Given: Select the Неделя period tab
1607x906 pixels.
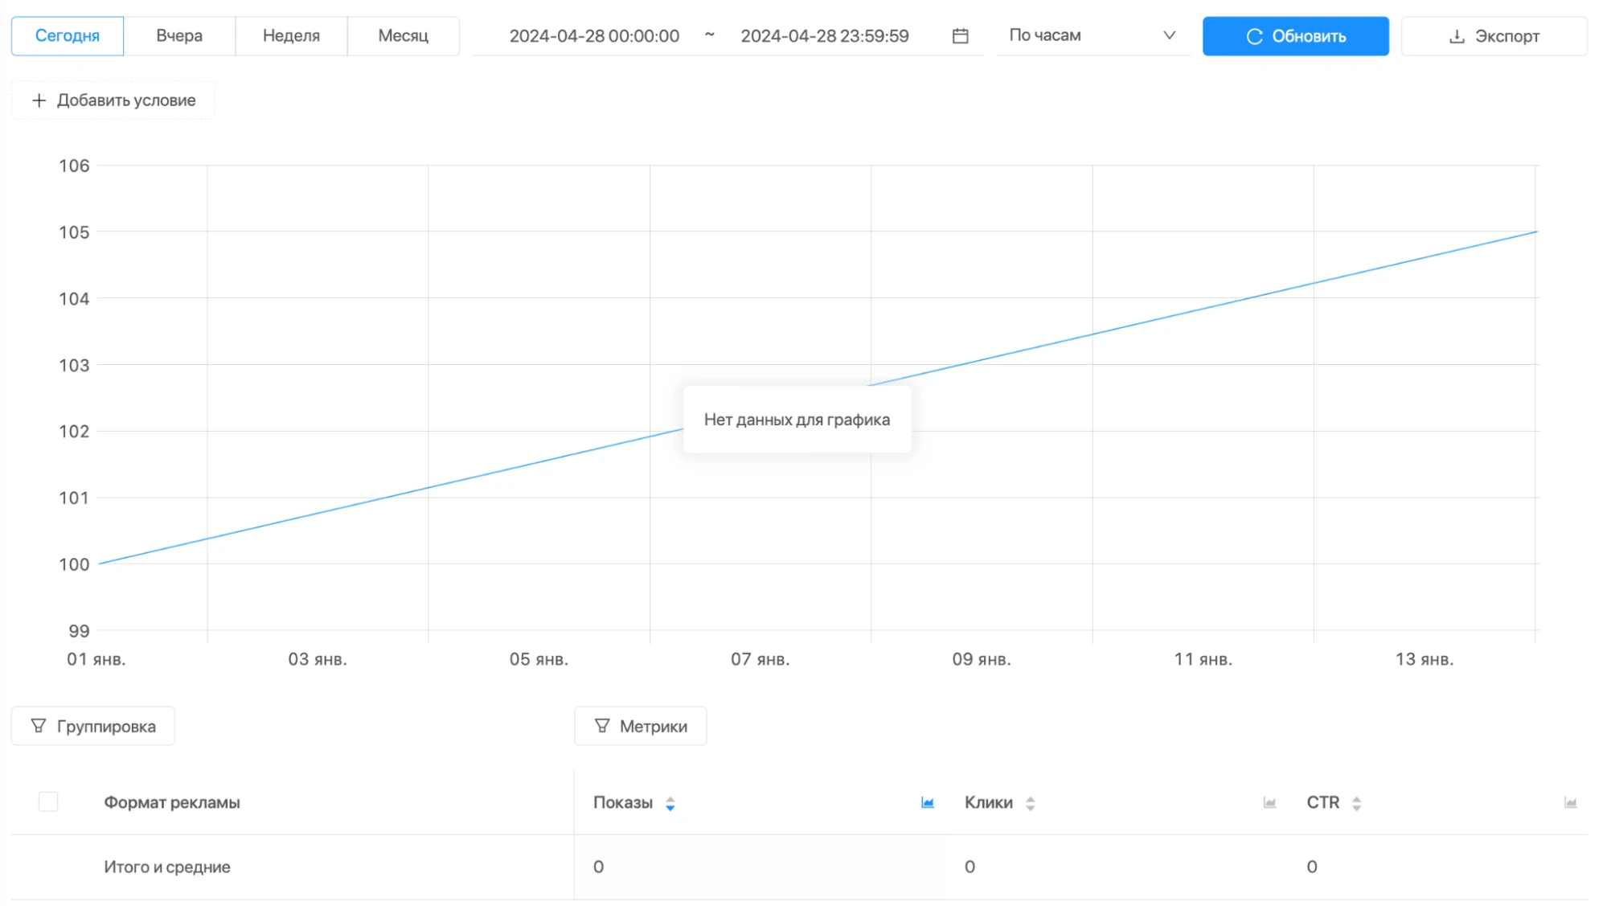Looking at the screenshot, I should click(x=291, y=36).
